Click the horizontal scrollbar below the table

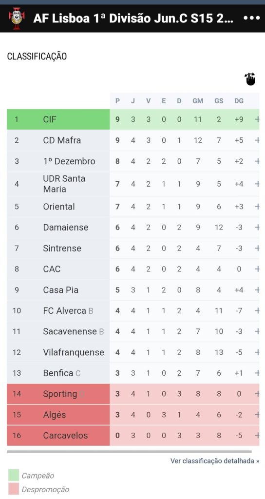pos(129,452)
